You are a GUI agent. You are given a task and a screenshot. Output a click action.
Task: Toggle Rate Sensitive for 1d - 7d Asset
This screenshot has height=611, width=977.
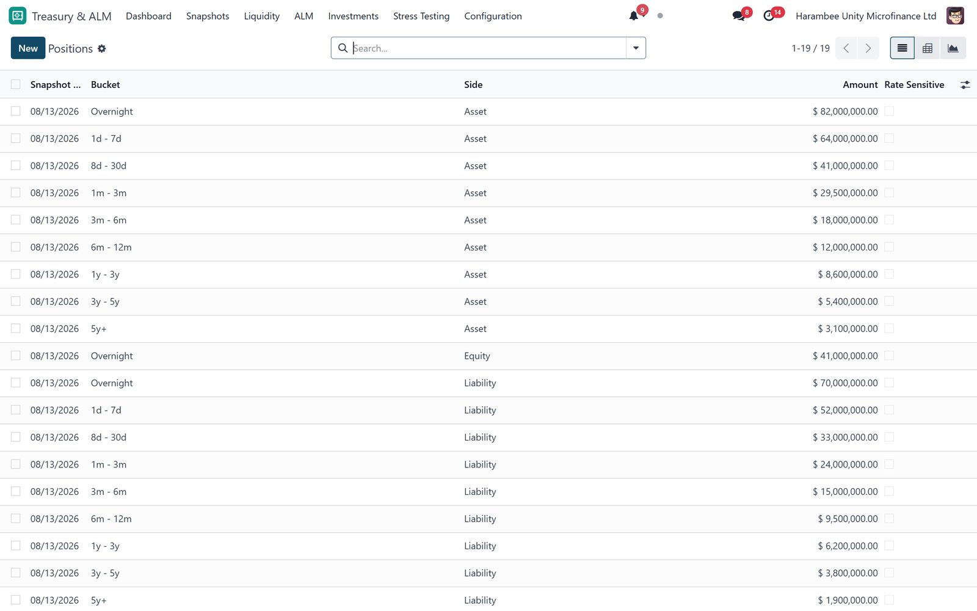[889, 138]
